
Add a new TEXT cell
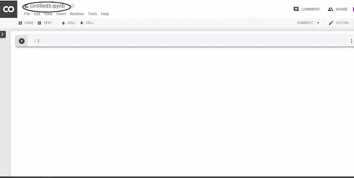(45, 23)
